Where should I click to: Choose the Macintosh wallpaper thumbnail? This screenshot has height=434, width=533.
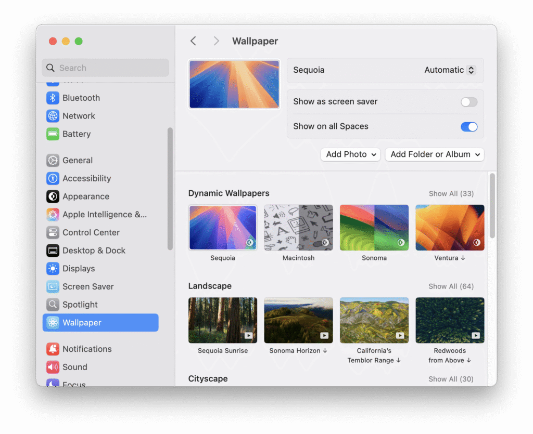pyautogui.click(x=298, y=227)
